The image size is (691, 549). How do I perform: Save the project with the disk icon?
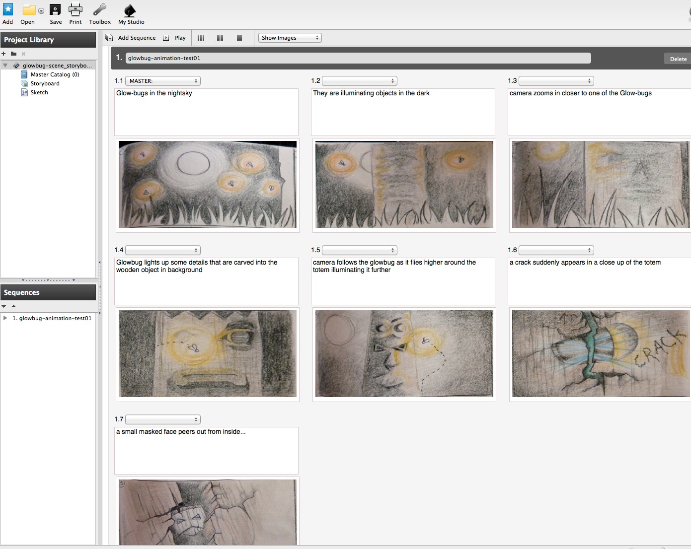pos(55,9)
